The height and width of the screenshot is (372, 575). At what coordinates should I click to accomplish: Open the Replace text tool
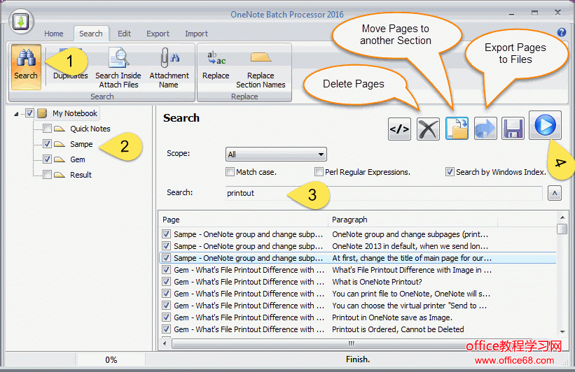coord(216,66)
